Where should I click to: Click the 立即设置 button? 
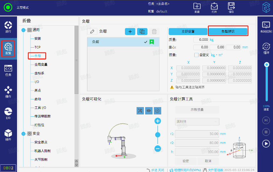click(x=188, y=32)
